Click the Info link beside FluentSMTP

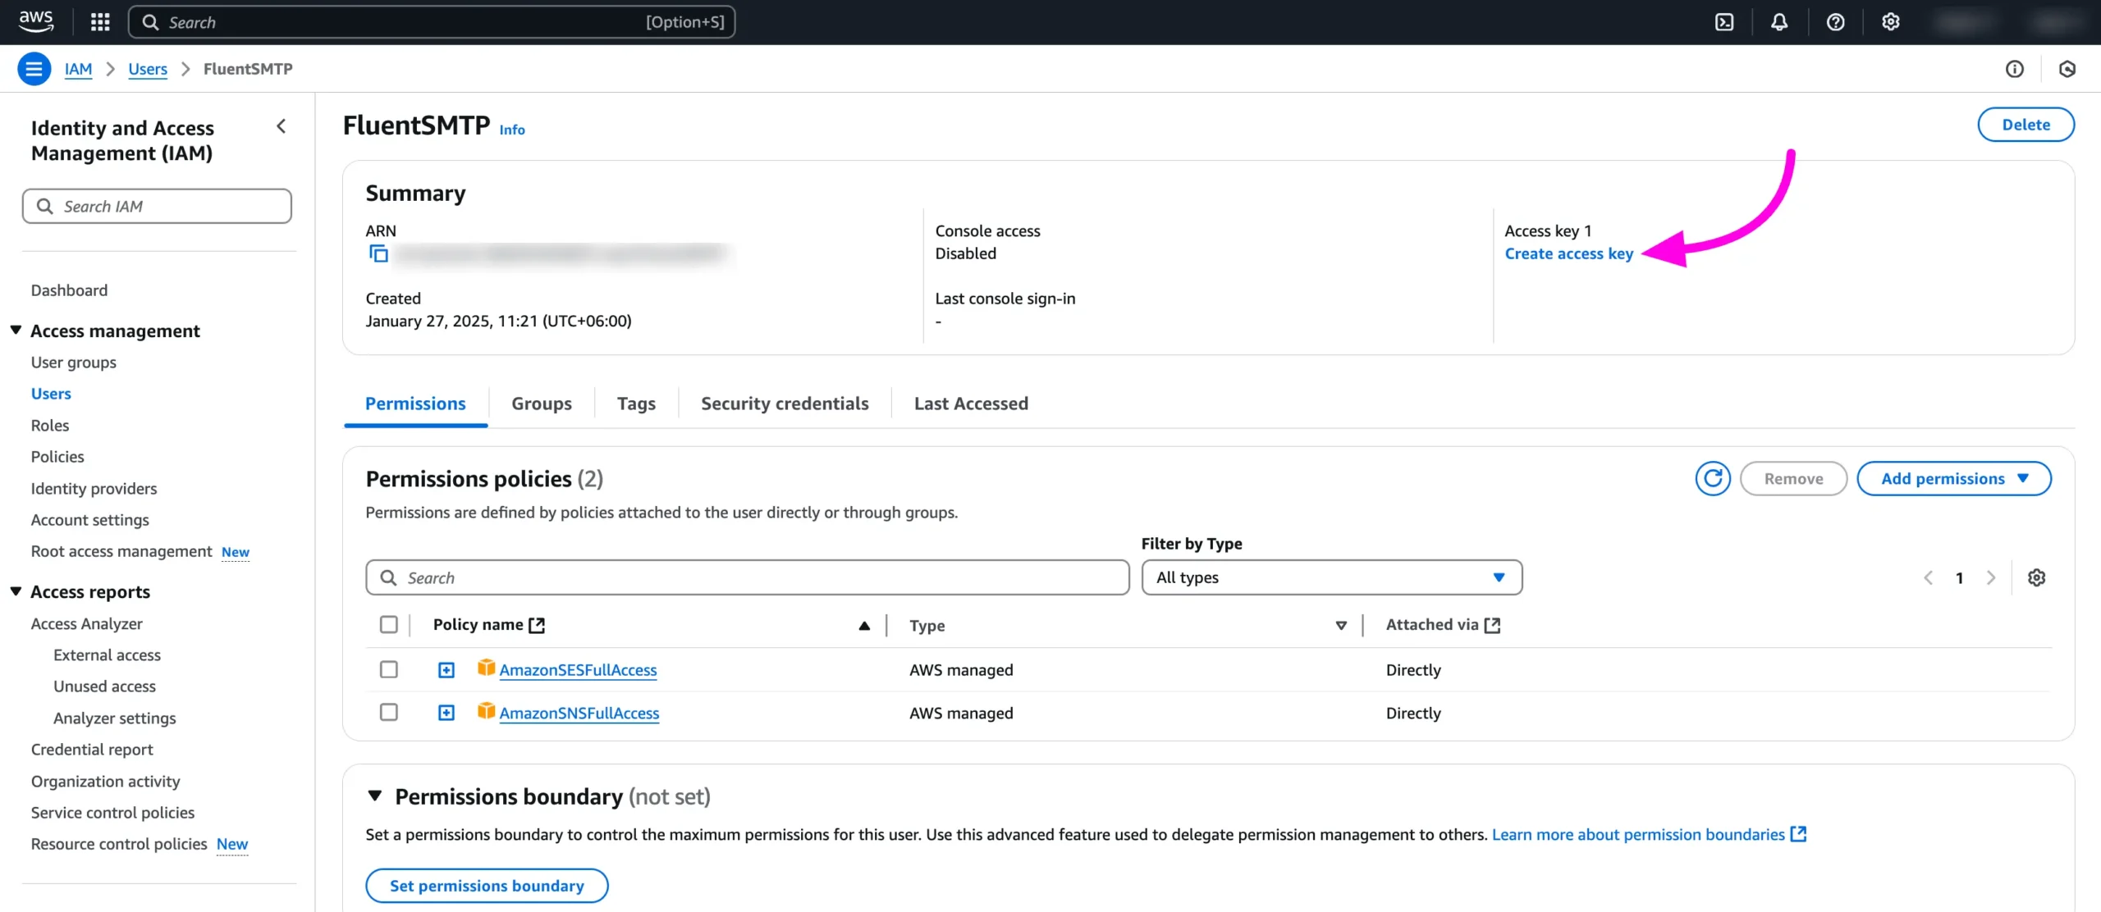512,130
